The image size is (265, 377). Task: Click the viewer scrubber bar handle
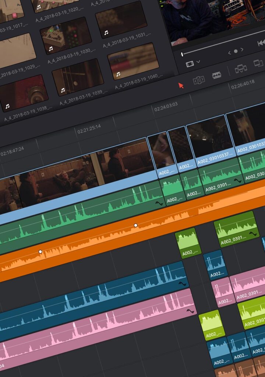pyautogui.click(x=182, y=54)
